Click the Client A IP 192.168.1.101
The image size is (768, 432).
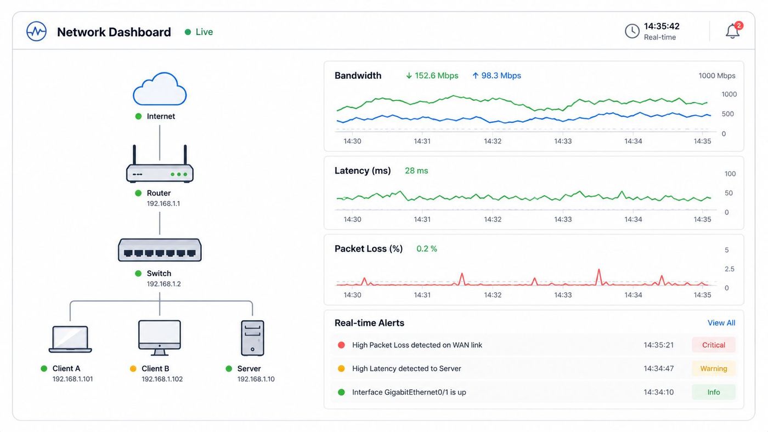coord(72,379)
